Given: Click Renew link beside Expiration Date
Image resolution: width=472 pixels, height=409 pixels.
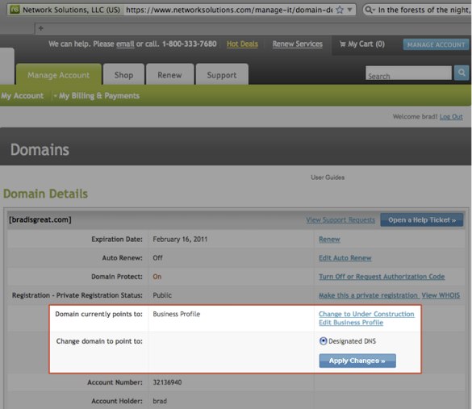Looking at the screenshot, I should click(x=329, y=240).
